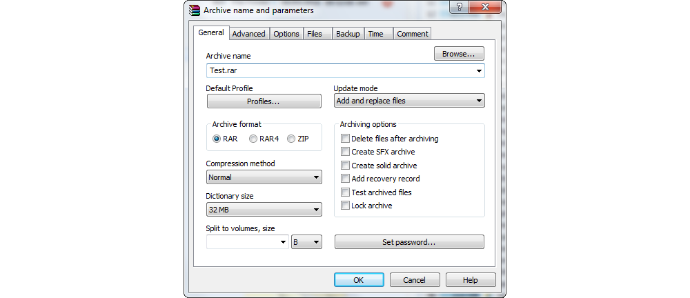
Task: Enable Delete files after archiving
Action: [x=346, y=139]
